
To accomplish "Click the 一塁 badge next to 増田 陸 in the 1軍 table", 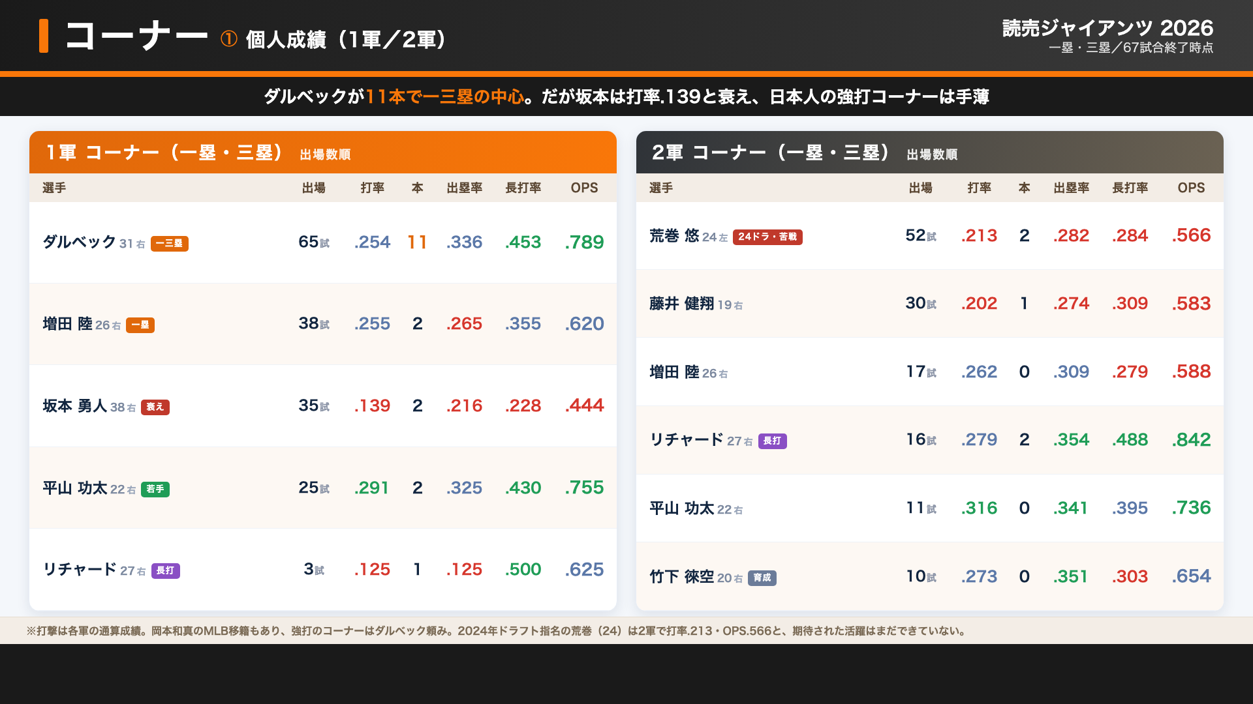I will [140, 325].
